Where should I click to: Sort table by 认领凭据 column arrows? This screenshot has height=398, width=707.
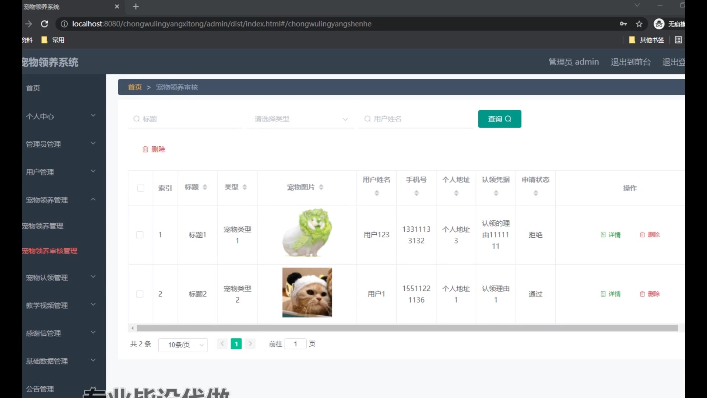click(x=496, y=193)
